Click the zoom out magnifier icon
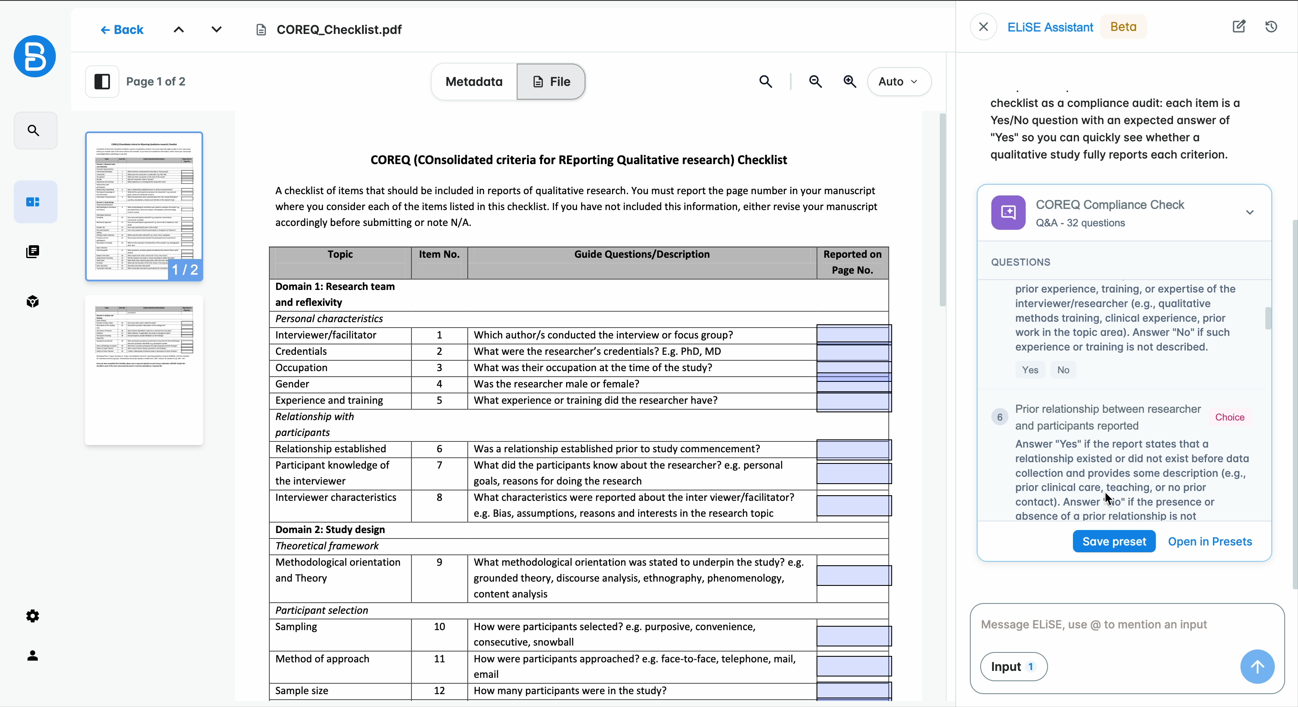This screenshot has height=707, width=1298. [815, 82]
